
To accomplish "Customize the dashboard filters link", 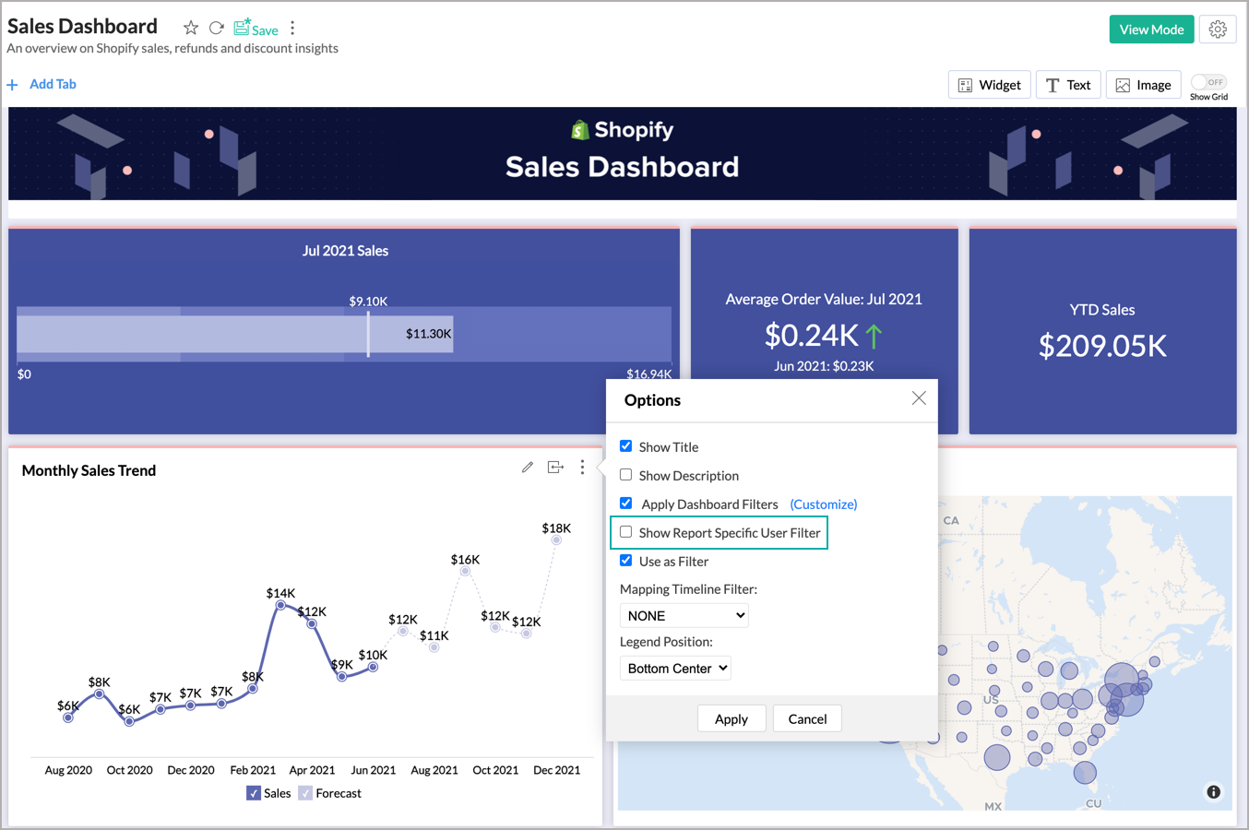I will 824,504.
